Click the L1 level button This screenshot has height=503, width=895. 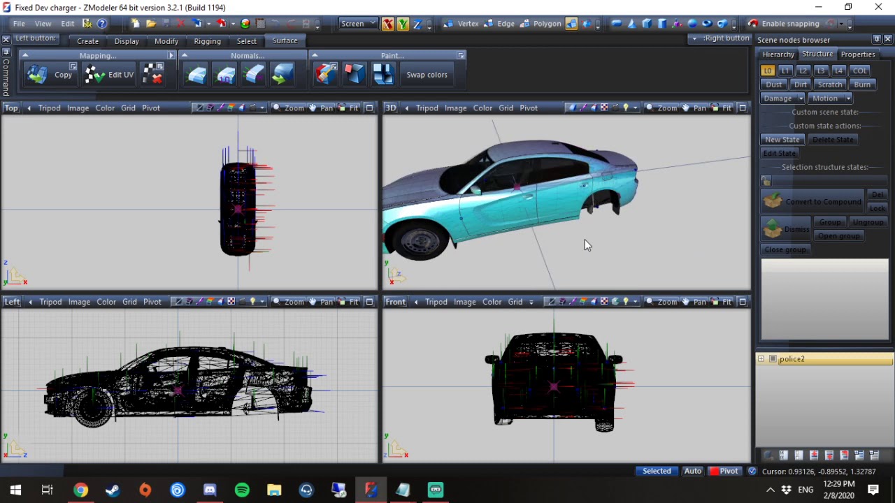coord(785,71)
